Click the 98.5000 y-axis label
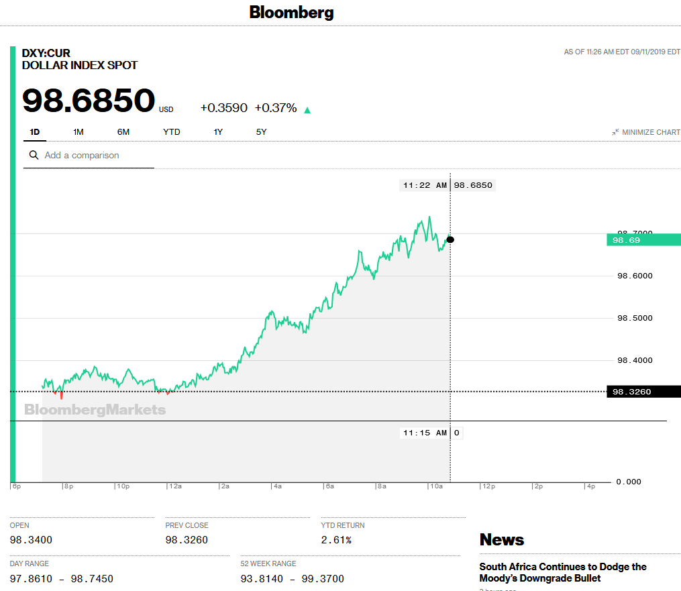The height and width of the screenshot is (591, 681). (635, 318)
